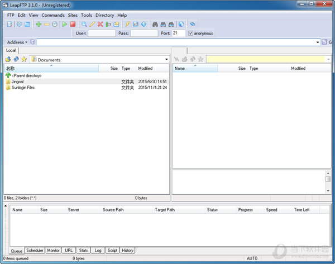This screenshot has height=264, width=335.
Task: Click the blue console command toolbar icon
Action: [136, 24]
